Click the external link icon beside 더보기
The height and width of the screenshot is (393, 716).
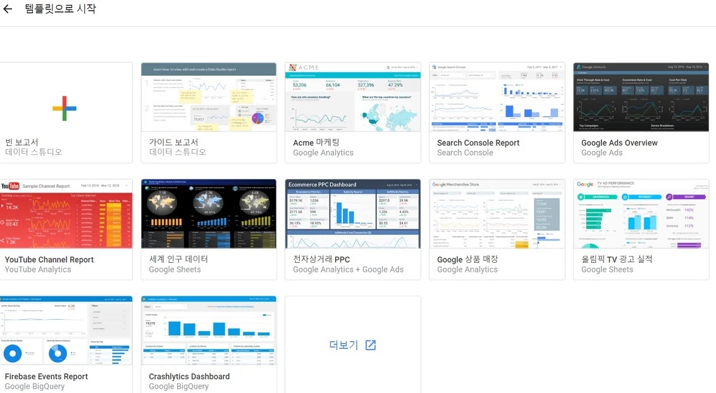coord(371,345)
